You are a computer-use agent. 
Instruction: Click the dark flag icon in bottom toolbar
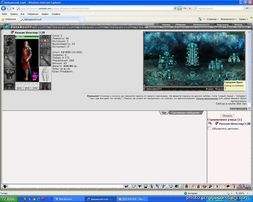point(228,186)
